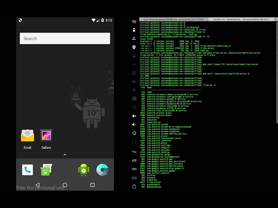Tap the Android back navigation button
This screenshot has height=208, width=278.
(38, 185)
